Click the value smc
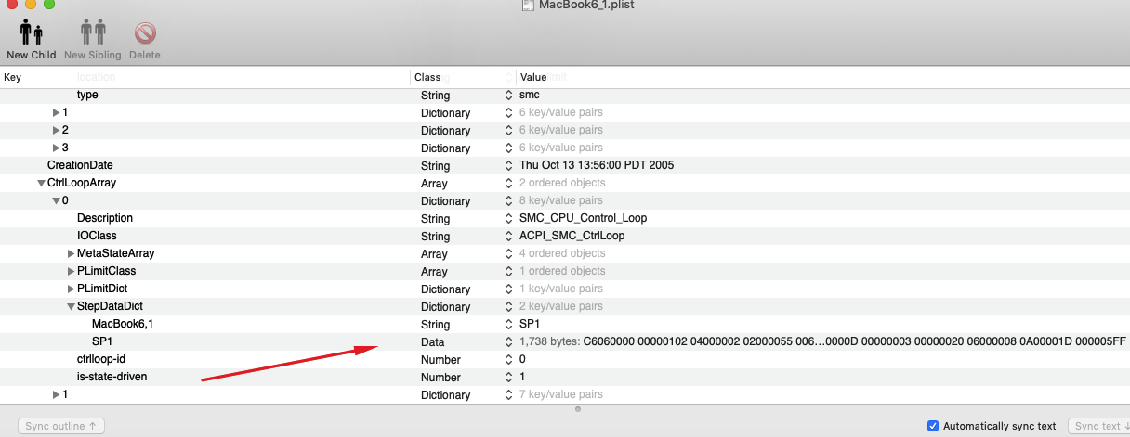 (529, 95)
